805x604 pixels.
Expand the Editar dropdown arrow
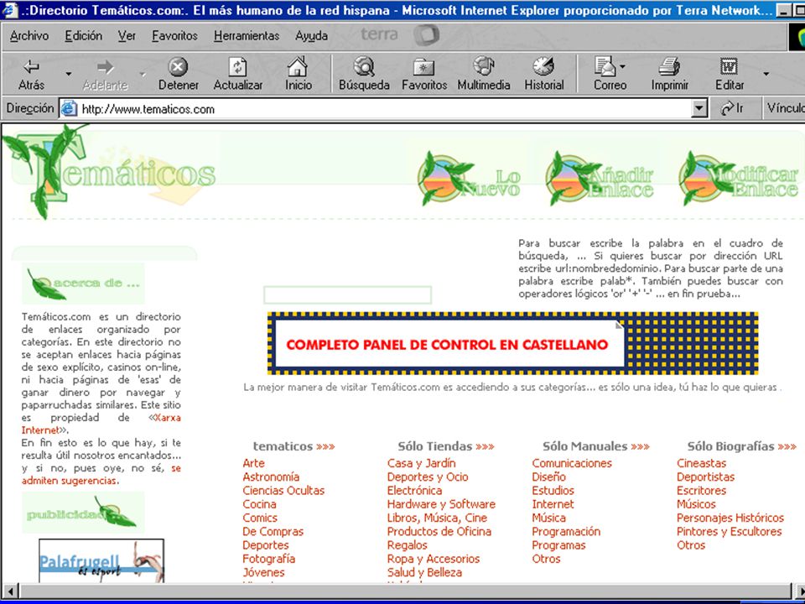766,74
